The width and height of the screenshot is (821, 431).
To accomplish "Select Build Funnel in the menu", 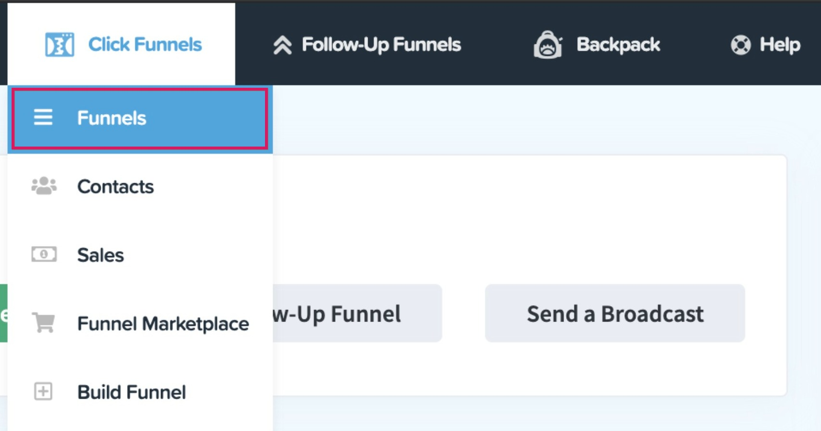I will point(131,391).
